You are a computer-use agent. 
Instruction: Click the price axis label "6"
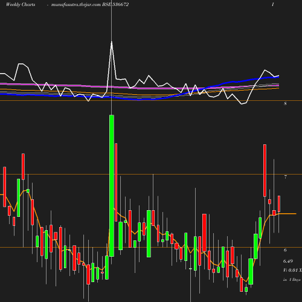click(x=285, y=250)
